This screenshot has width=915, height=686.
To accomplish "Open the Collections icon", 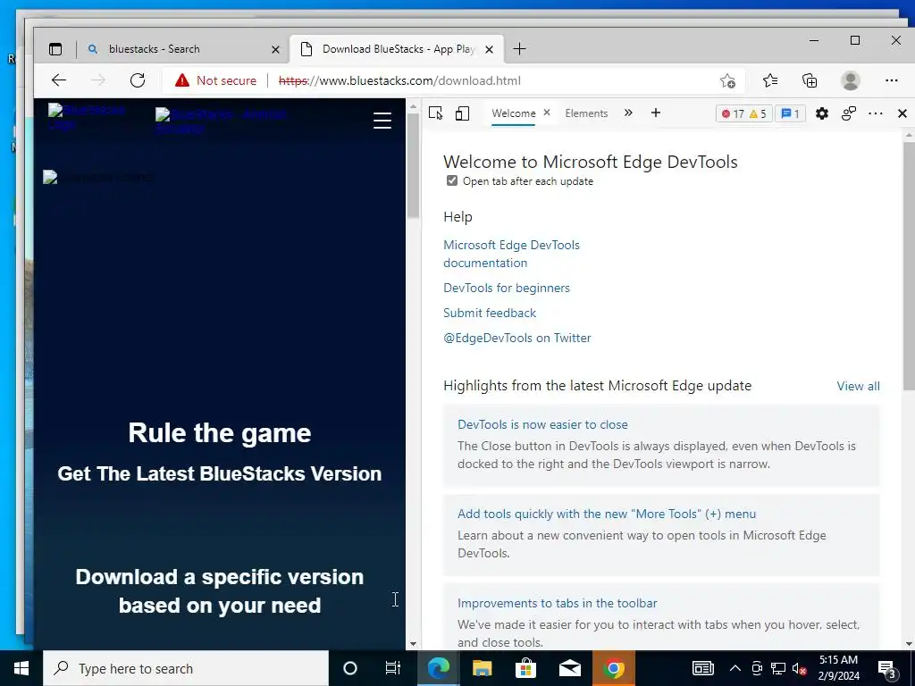I will pos(810,80).
